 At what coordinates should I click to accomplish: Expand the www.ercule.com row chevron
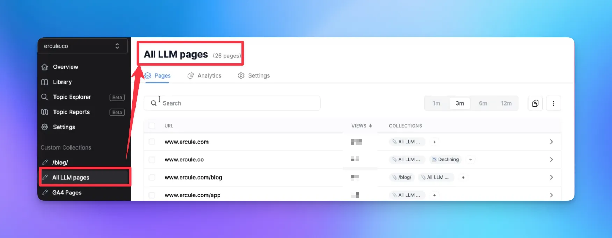click(551, 142)
